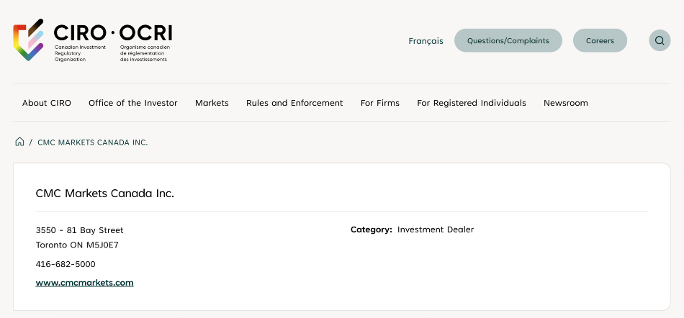Open the Markets menu

click(x=212, y=103)
